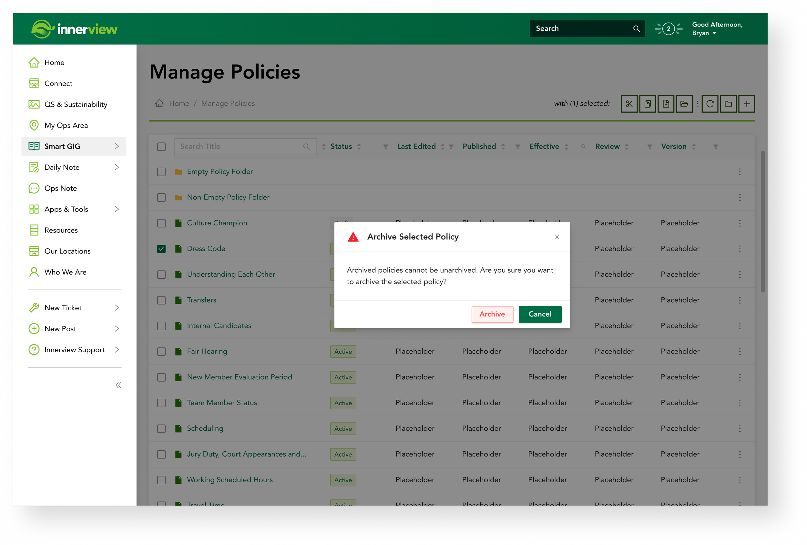This screenshot has width=807, height=545.
Task: Toggle the select-all checkbox in header
Action: (161, 147)
